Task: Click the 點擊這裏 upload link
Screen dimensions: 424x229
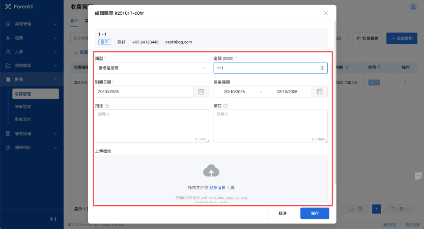Action: [217, 187]
